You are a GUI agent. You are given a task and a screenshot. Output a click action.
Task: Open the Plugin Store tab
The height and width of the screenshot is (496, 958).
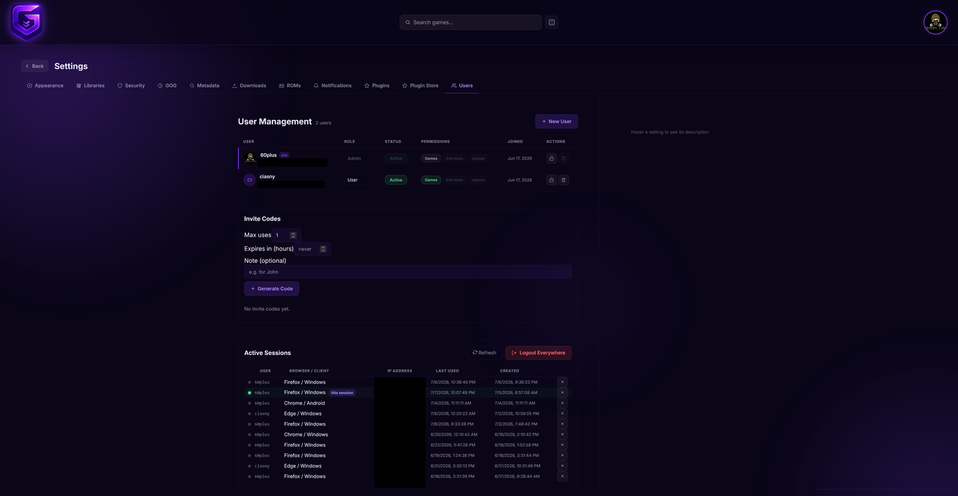click(x=420, y=86)
